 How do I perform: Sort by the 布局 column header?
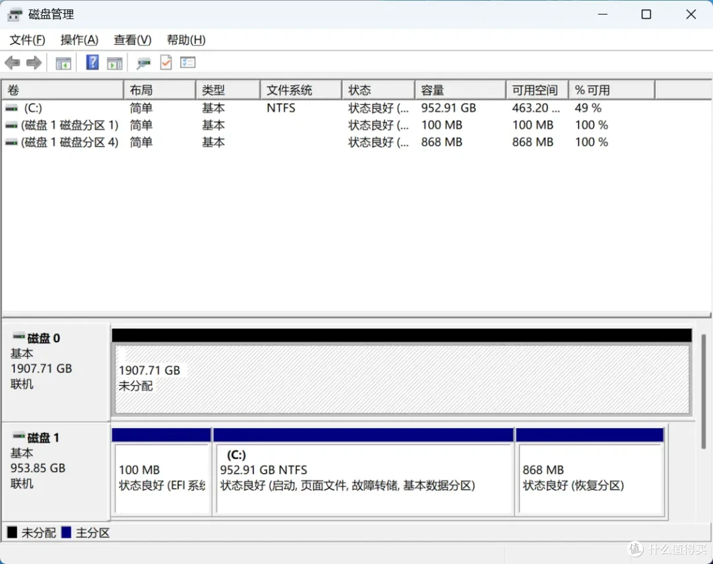pos(160,90)
